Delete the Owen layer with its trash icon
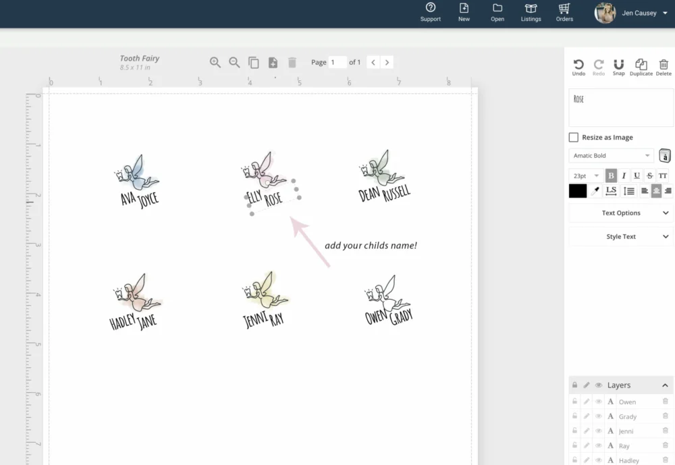 click(665, 402)
